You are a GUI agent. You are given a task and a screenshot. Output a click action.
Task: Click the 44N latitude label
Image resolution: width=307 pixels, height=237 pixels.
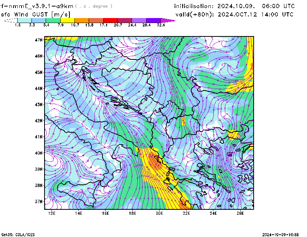(x=39, y=89)
